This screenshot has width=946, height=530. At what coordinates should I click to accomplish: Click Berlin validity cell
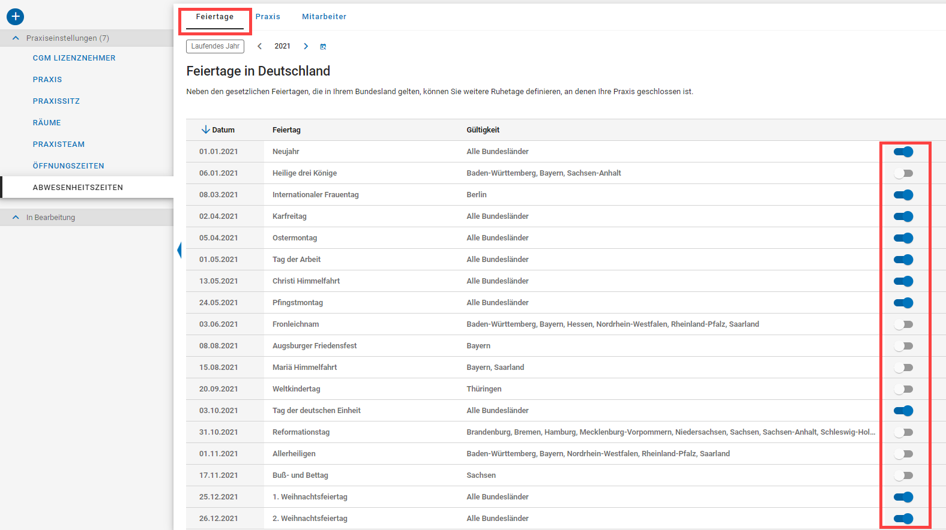point(477,195)
